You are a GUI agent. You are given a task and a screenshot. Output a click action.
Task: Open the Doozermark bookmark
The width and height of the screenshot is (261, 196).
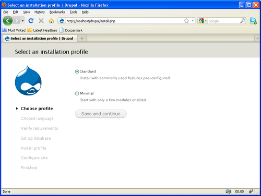click(71, 30)
